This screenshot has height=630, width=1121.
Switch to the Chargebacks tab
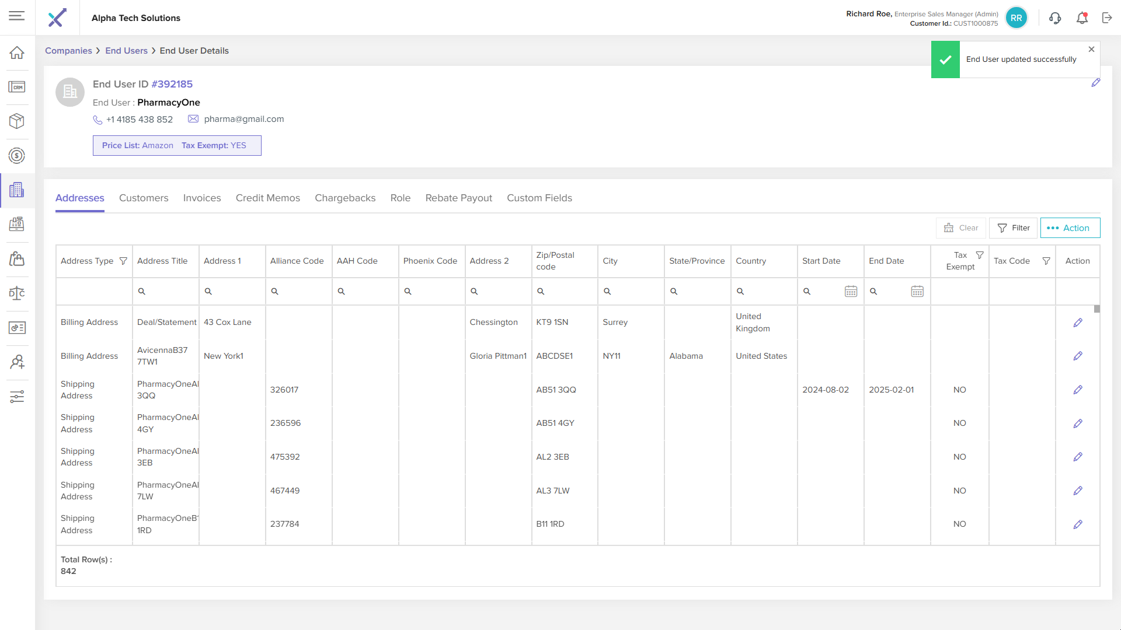[345, 198]
